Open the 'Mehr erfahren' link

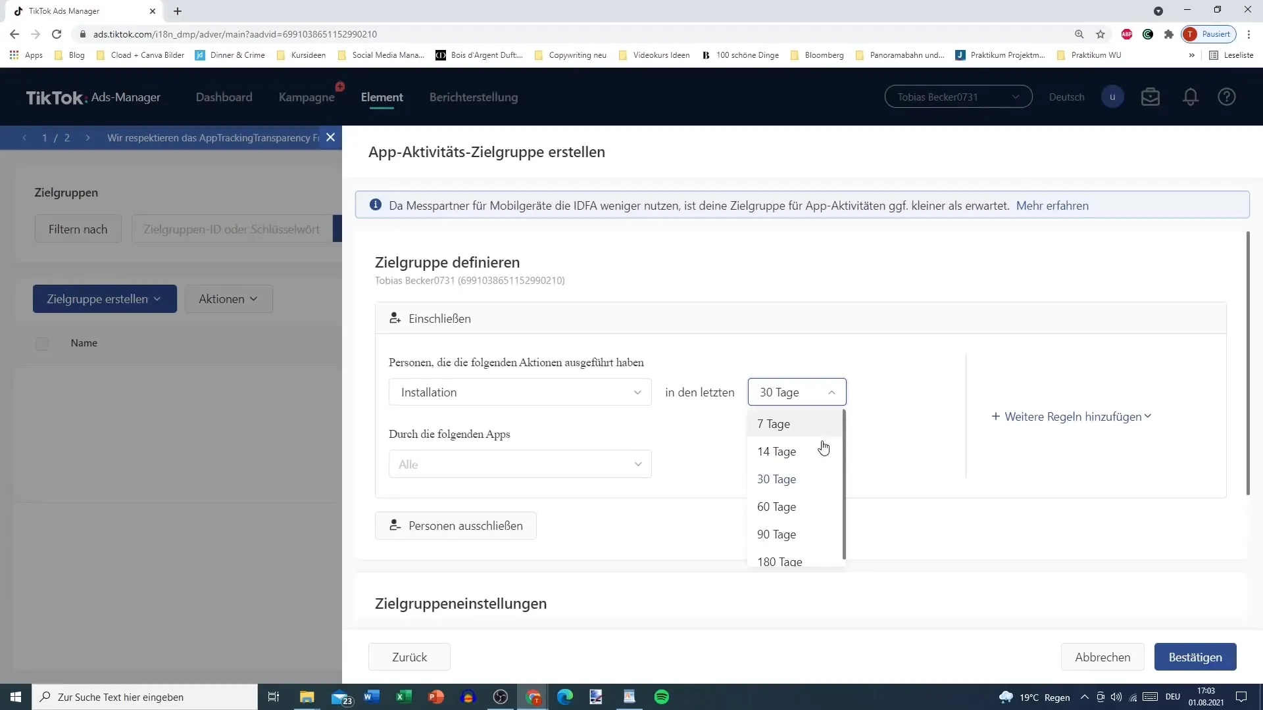(1052, 205)
